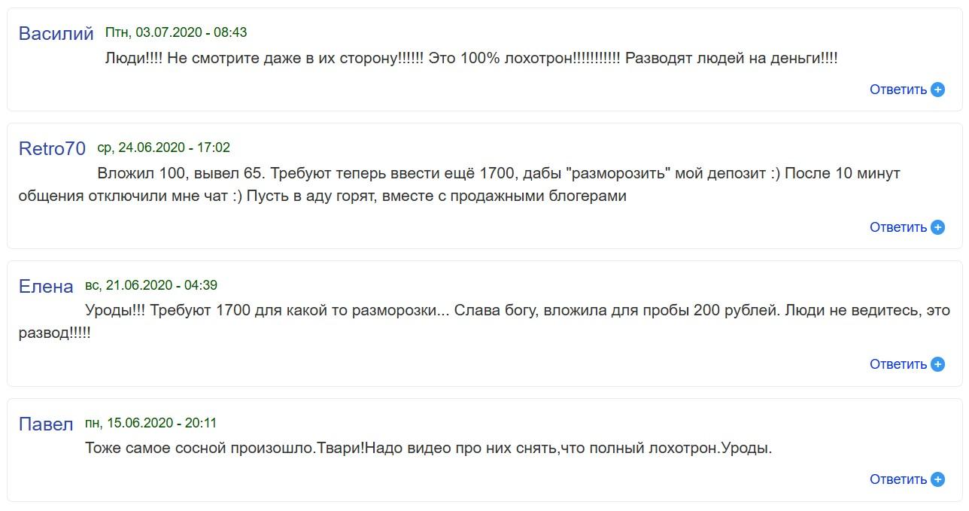Click the timestamp 15.06.2020 - 20:11
The width and height of the screenshot is (969, 511).
150,423
